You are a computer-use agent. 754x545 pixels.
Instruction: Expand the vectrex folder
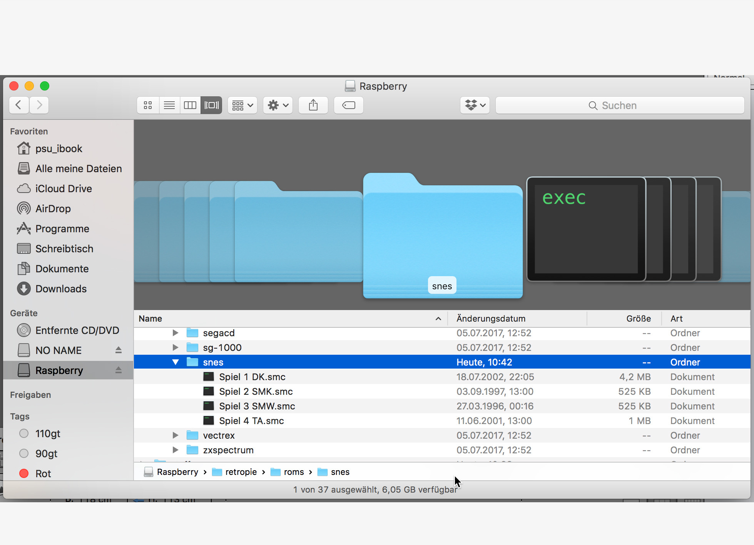point(176,435)
